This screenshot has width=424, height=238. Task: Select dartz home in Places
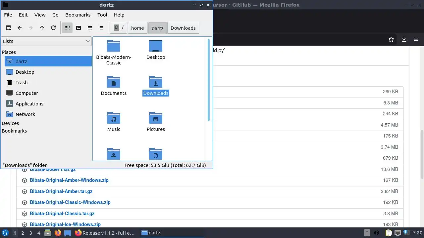pos(48,61)
